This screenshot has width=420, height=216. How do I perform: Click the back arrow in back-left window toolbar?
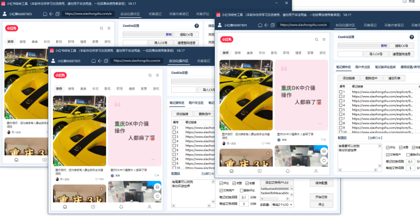coord(51,14)
